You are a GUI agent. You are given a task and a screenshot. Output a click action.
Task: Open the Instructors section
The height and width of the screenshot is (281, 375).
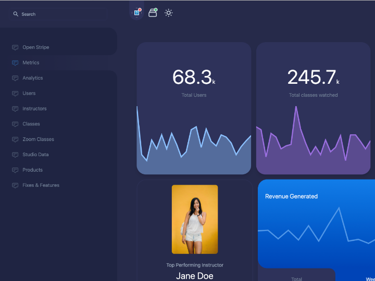pyautogui.click(x=34, y=109)
